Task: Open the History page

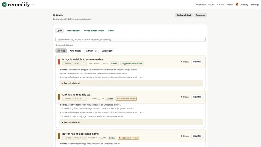Action: (244, 5)
